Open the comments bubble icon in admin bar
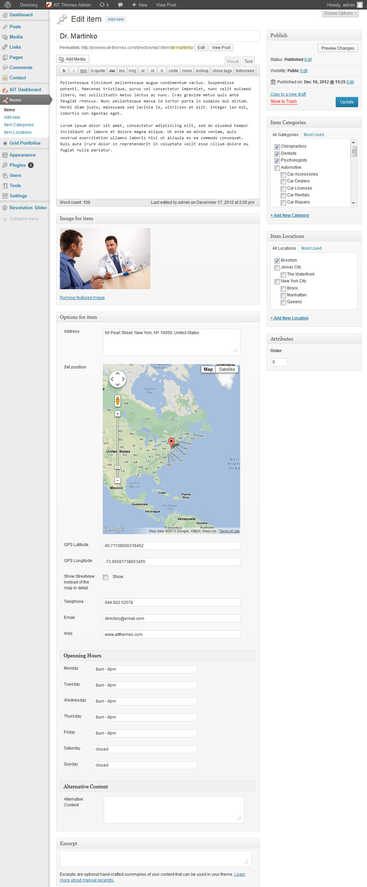Image resolution: width=367 pixels, height=887 pixels. pos(120,5)
